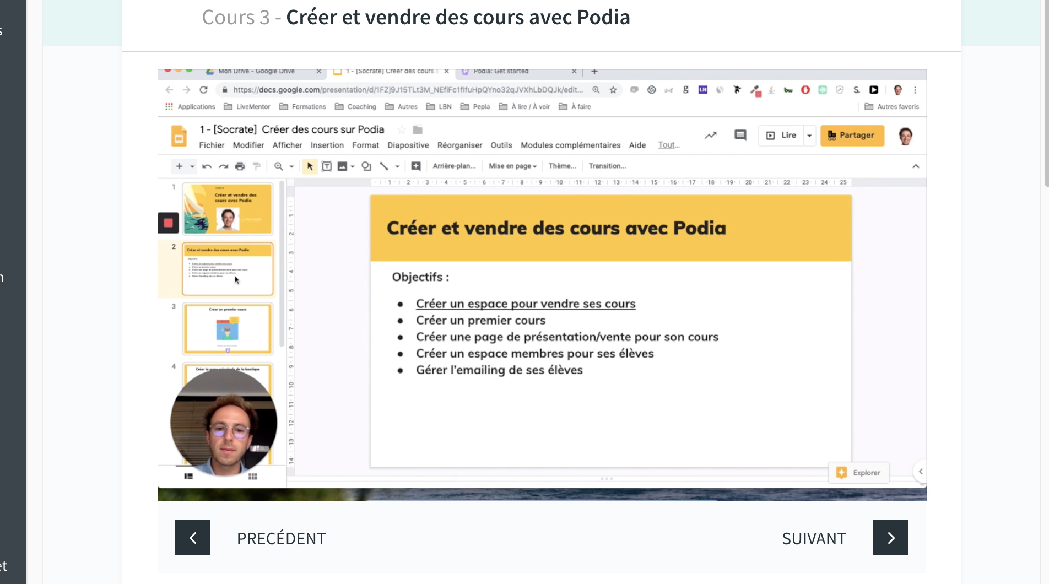Open the line type dropdown arrow
Image resolution: width=1049 pixels, height=584 pixels.
click(397, 166)
